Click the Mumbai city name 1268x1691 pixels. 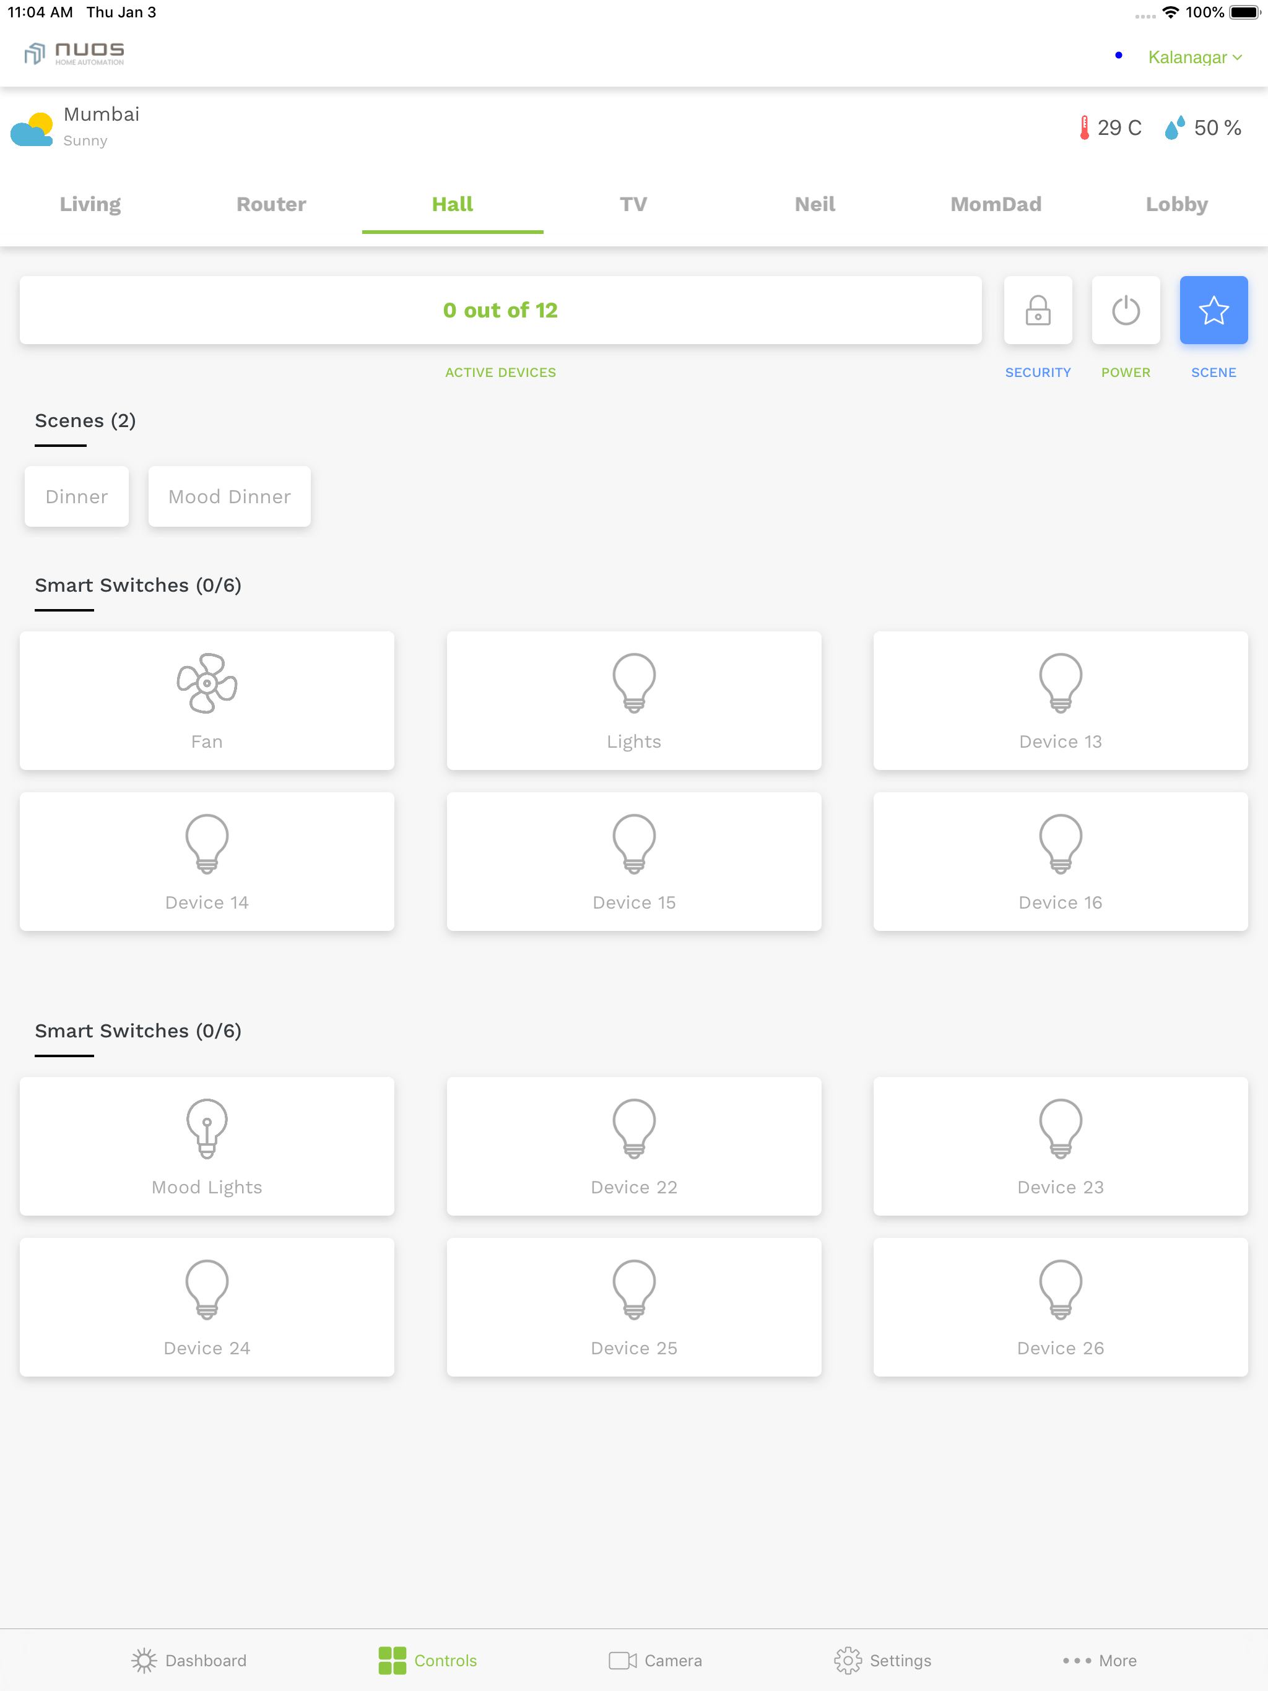point(102,115)
